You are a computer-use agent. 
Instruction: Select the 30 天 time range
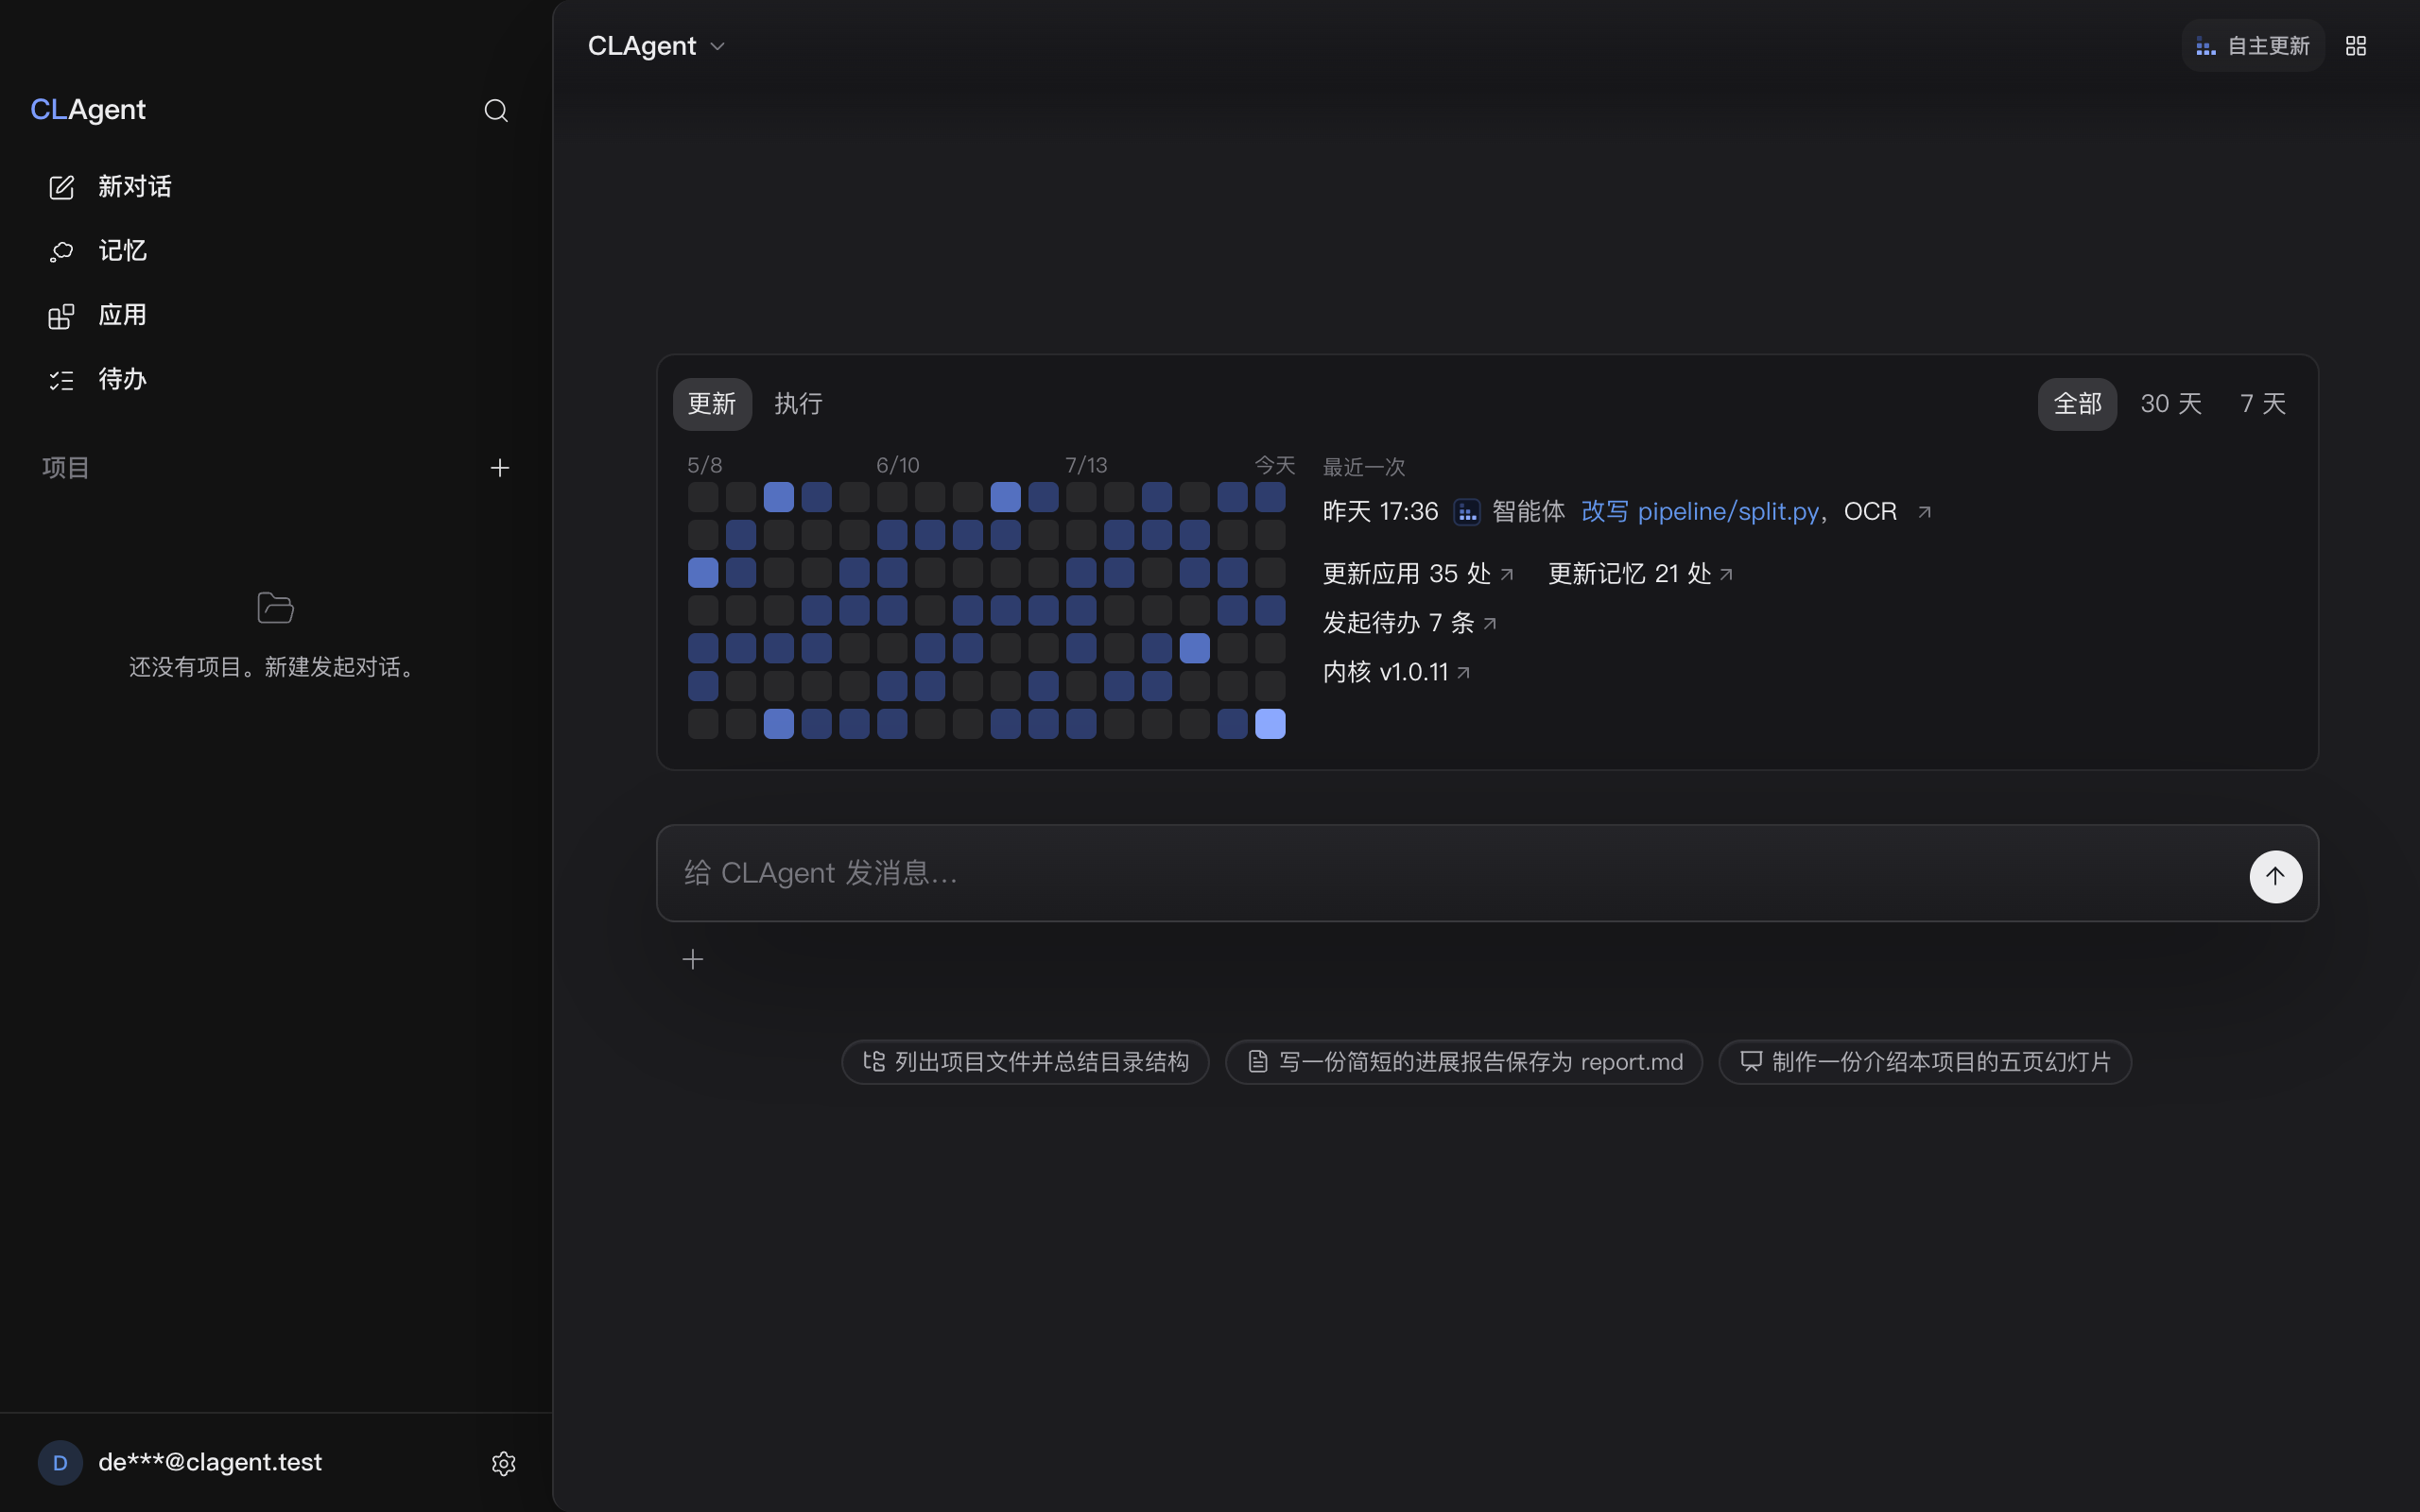(2171, 404)
